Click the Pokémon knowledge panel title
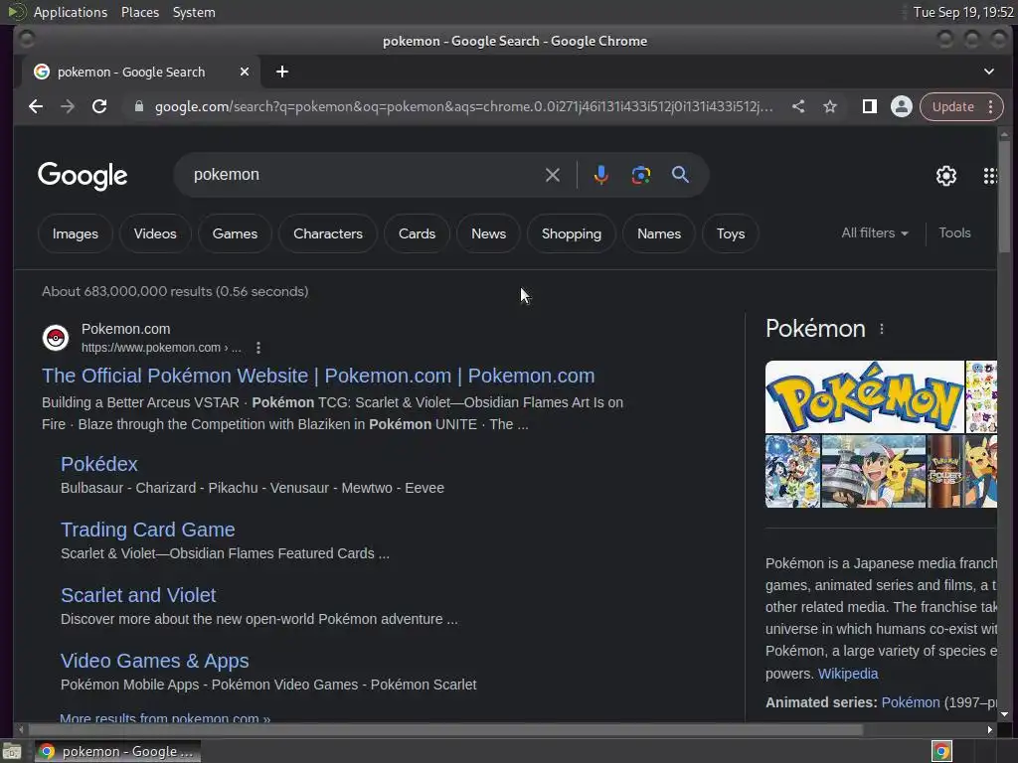This screenshot has height=763, width=1018. (815, 328)
